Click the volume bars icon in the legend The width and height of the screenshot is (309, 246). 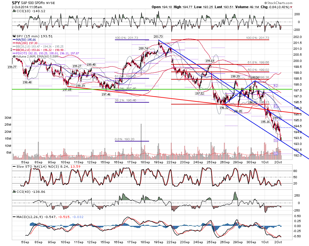(x=14, y=56)
